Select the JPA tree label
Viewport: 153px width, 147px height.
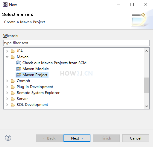tap(20, 51)
